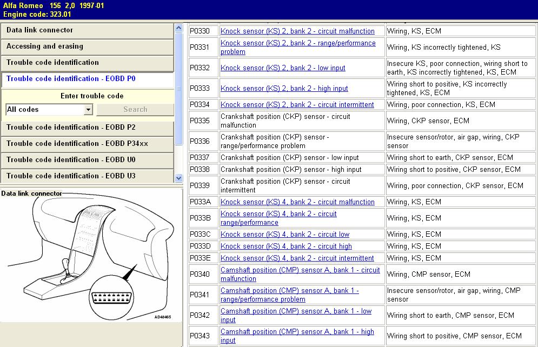Click 'Wiring, poor connection, CKP sensor, ECM' cell
538x347 pixels.
point(461,185)
